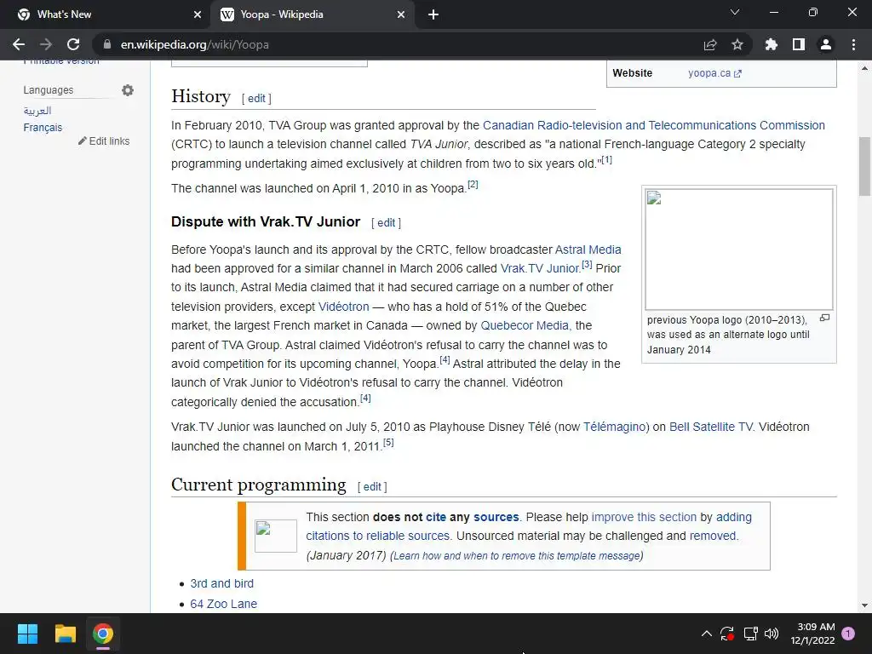The width and height of the screenshot is (872, 654).
Task: Bookmark this page with the star icon
Action: click(737, 44)
